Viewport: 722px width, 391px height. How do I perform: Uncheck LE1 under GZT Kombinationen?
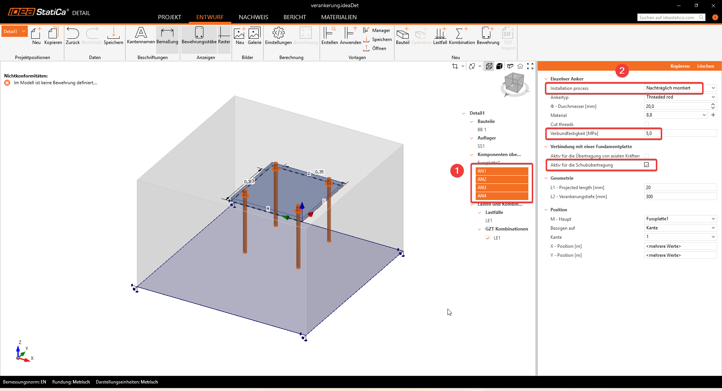[488, 238]
